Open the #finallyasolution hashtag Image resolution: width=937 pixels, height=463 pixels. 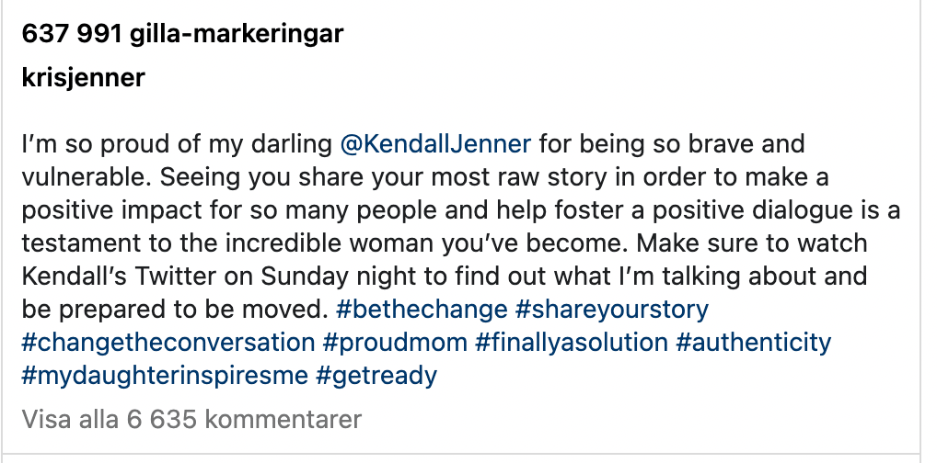click(572, 343)
